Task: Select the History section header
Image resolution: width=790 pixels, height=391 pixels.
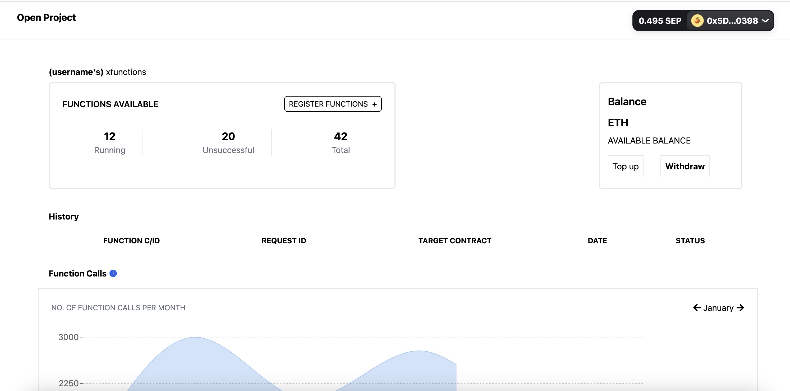Action: tap(63, 216)
